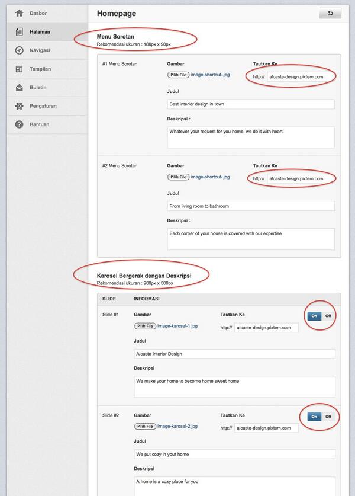
Task: Click the '#2 Menu Sorotan' row label
Action: (x=120, y=165)
